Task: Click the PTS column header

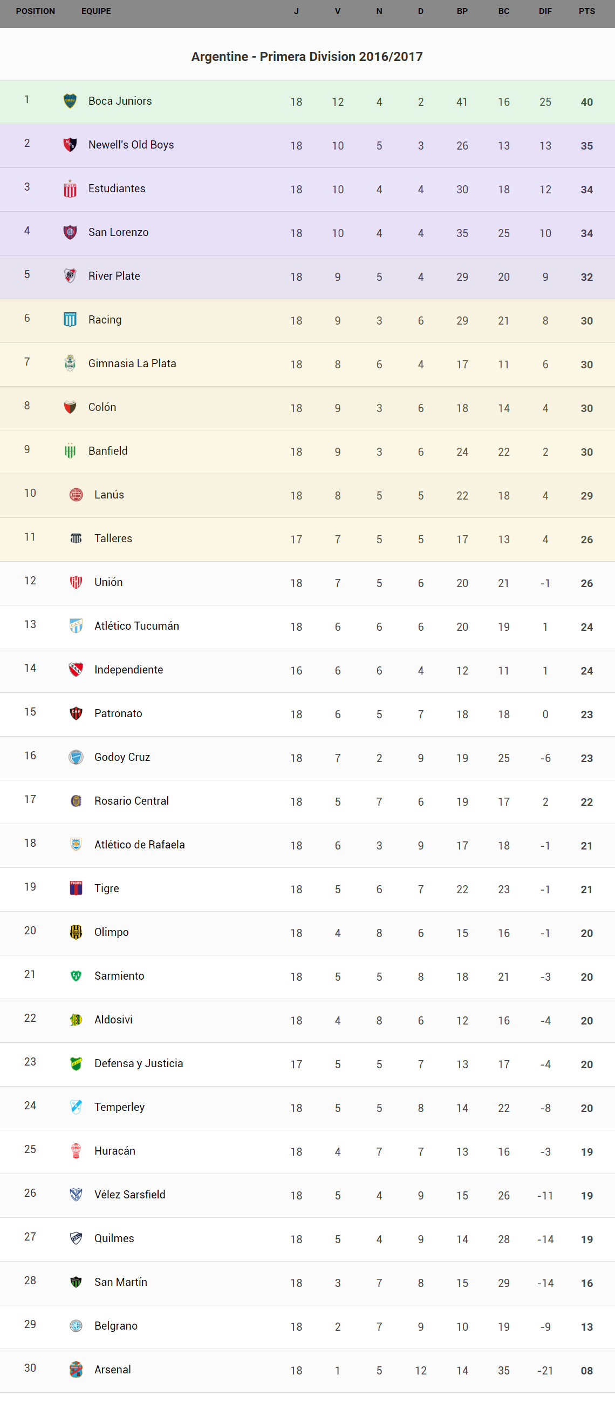Action: pyautogui.click(x=587, y=11)
